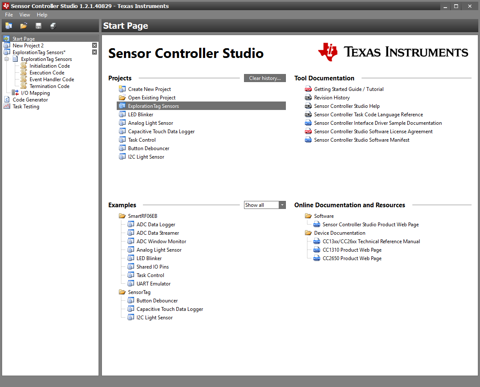
Task: Click the SmartRF06EB Analog Light Sensor example icon
Action: pos(131,250)
